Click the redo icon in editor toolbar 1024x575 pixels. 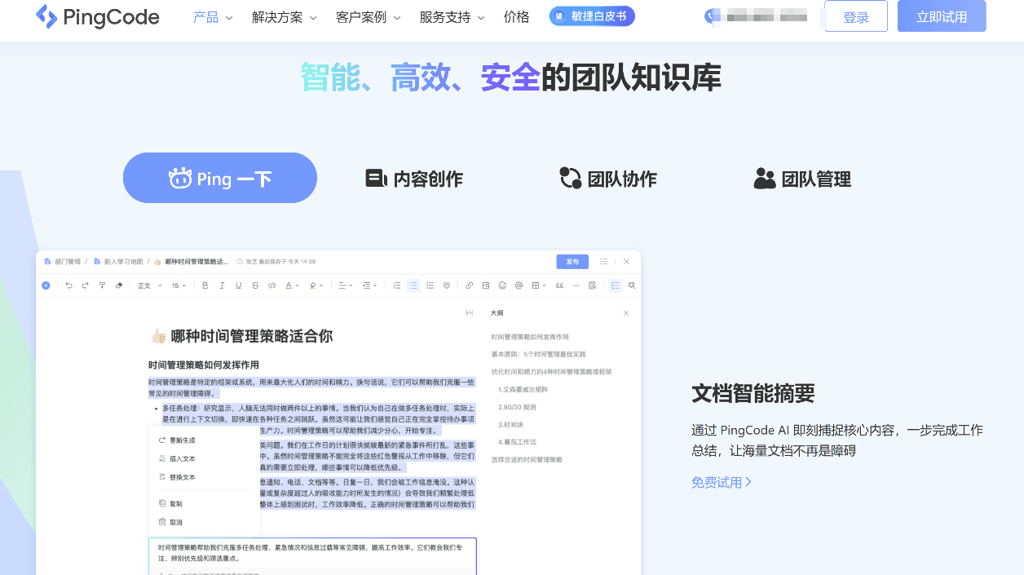click(85, 285)
